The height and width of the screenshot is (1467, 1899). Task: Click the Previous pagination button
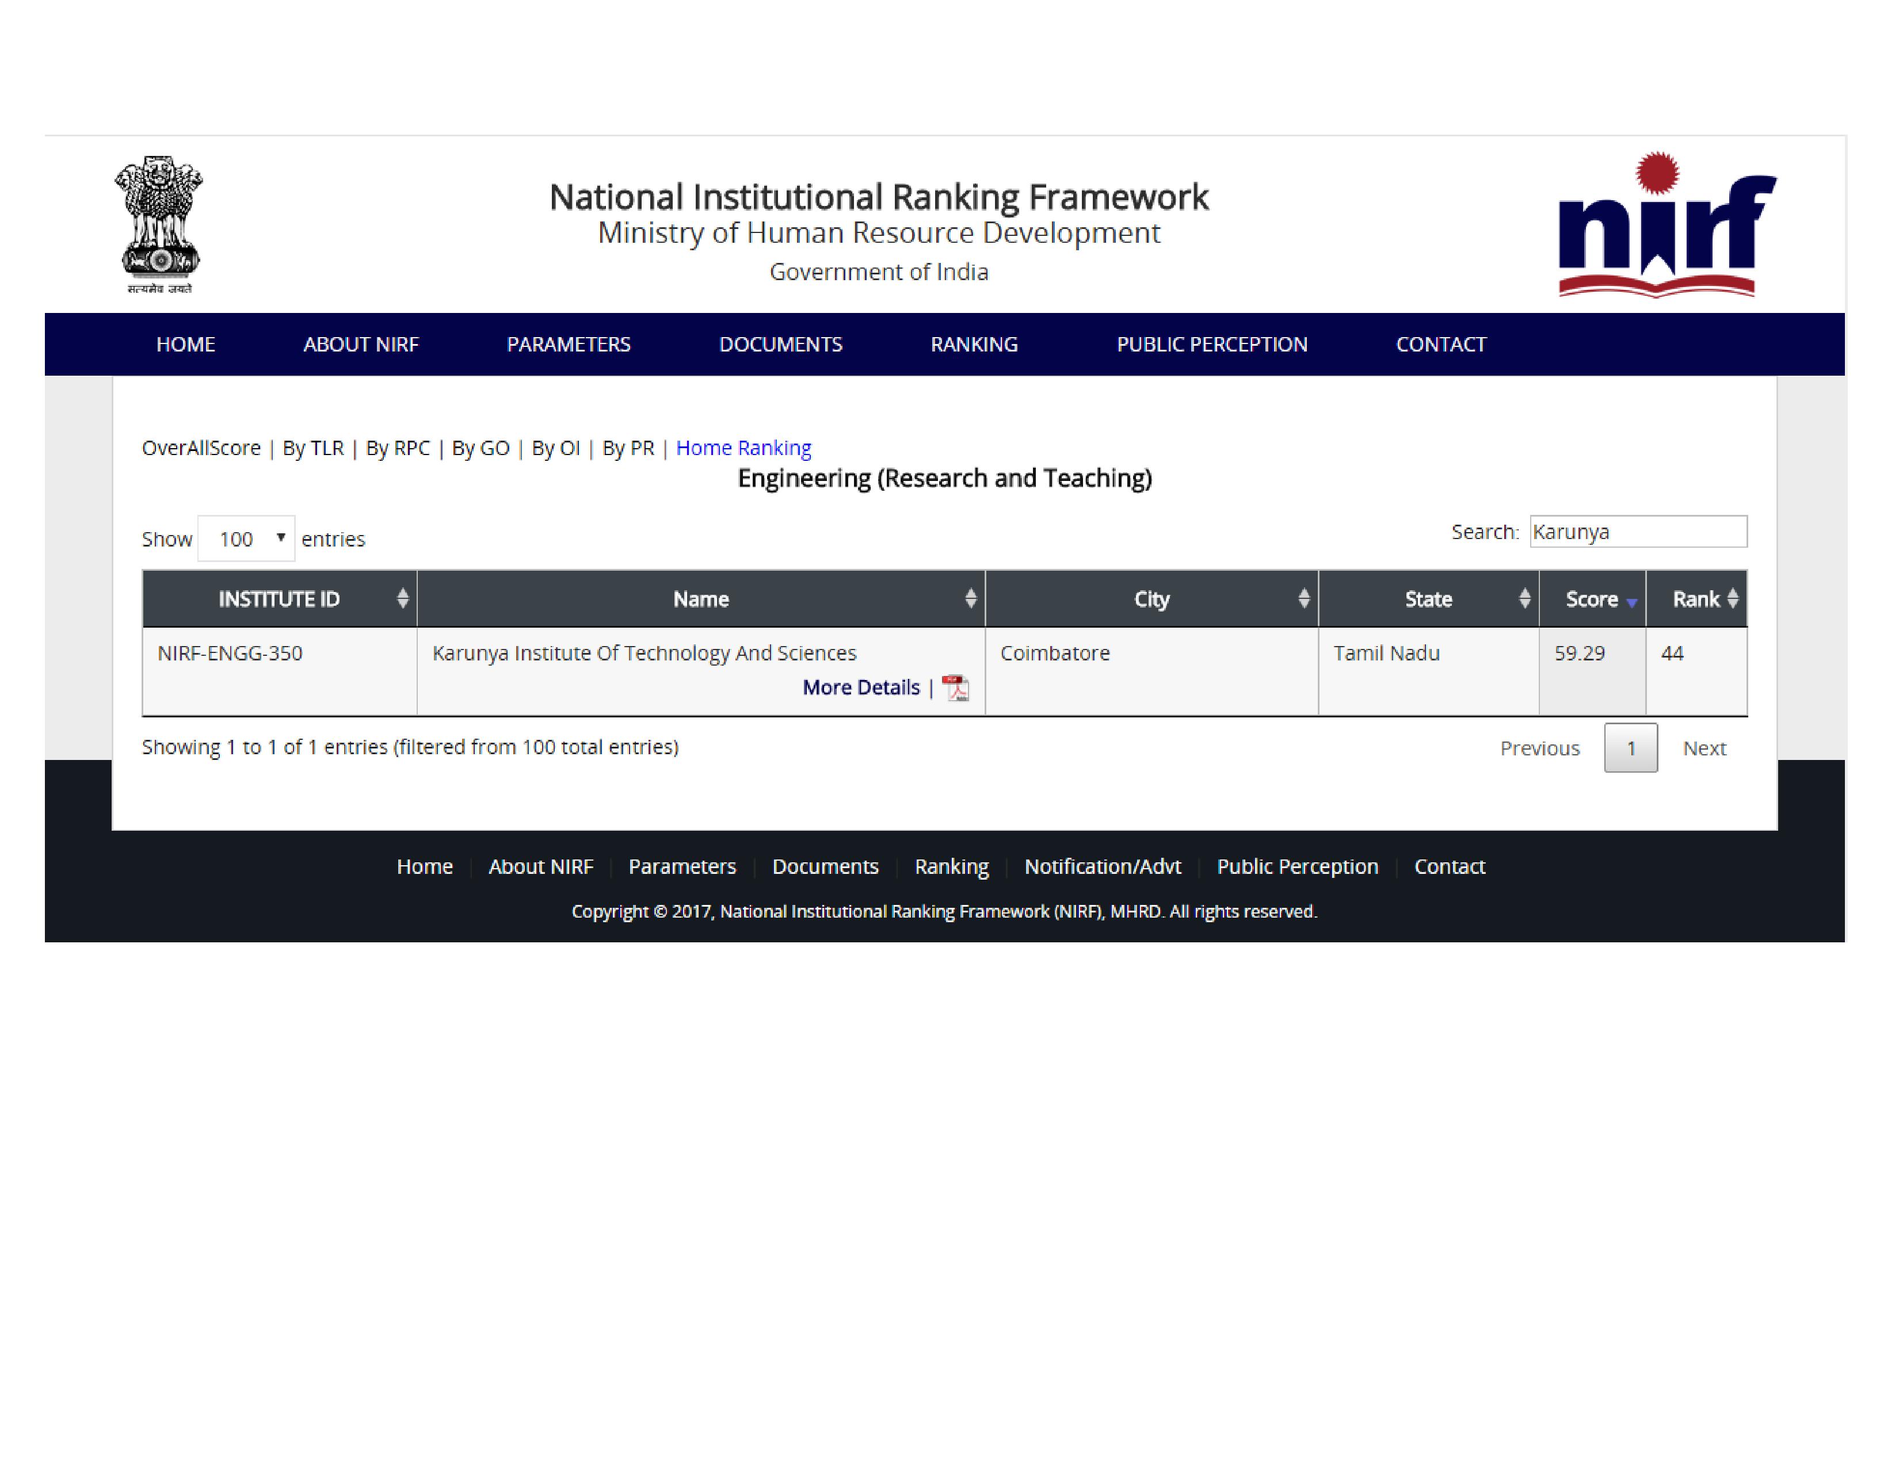[1539, 748]
